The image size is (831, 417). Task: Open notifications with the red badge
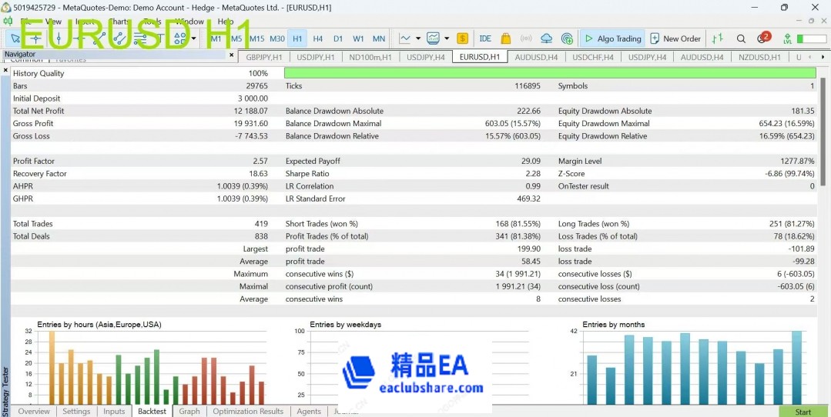click(x=762, y=38)
